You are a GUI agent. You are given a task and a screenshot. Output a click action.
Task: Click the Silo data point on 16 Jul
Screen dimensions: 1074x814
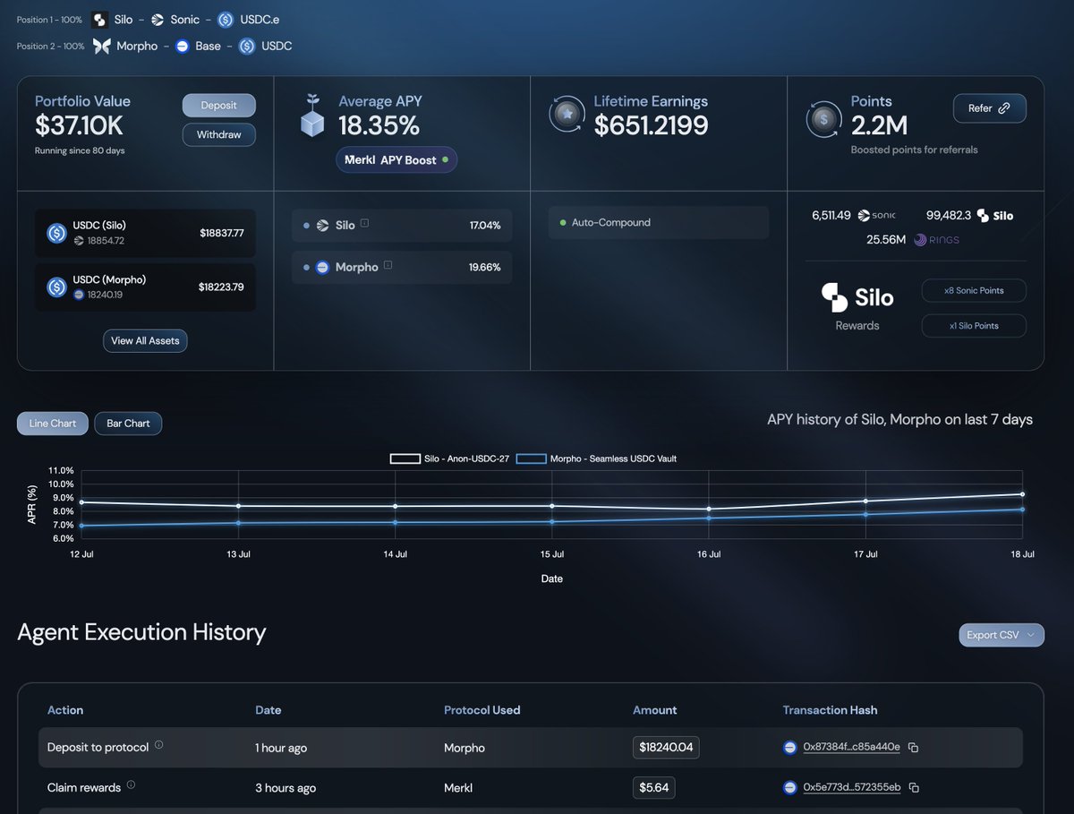(709, 510)
